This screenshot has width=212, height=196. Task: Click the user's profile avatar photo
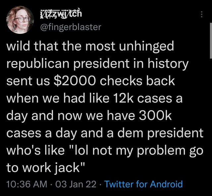pyautogui.click(x=20, y=20)
